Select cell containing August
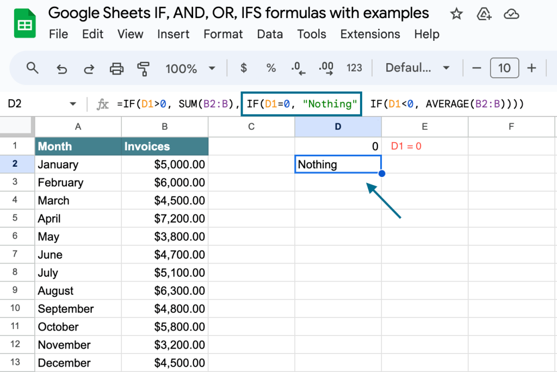 click(x=78, y=290)
